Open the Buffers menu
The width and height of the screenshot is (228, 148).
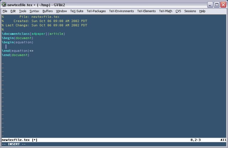coord(47,11)
